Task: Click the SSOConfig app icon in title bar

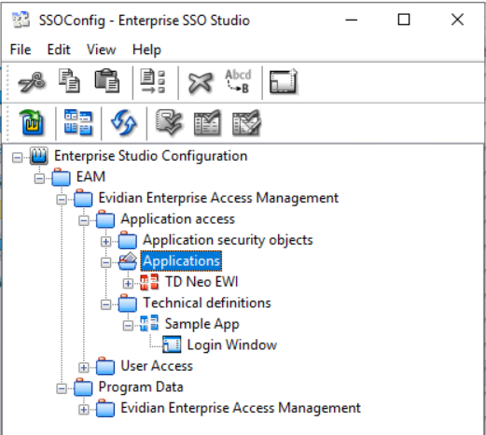Action: [21, 20]
